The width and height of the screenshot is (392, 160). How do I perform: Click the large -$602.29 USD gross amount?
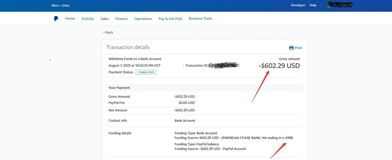point(279,66)
